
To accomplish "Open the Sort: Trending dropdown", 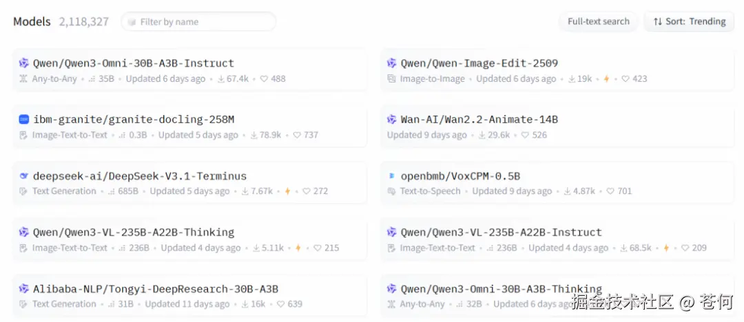I will click(690, 21).
